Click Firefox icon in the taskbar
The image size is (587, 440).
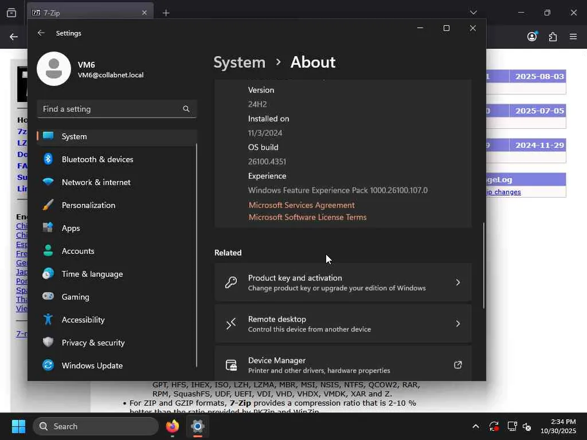172,426
